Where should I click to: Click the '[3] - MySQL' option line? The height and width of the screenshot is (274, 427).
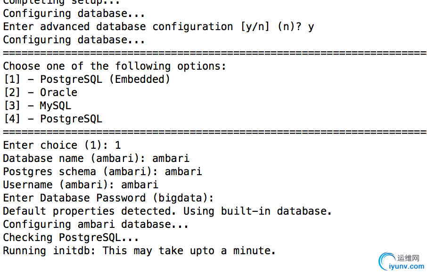click(37, 105)
